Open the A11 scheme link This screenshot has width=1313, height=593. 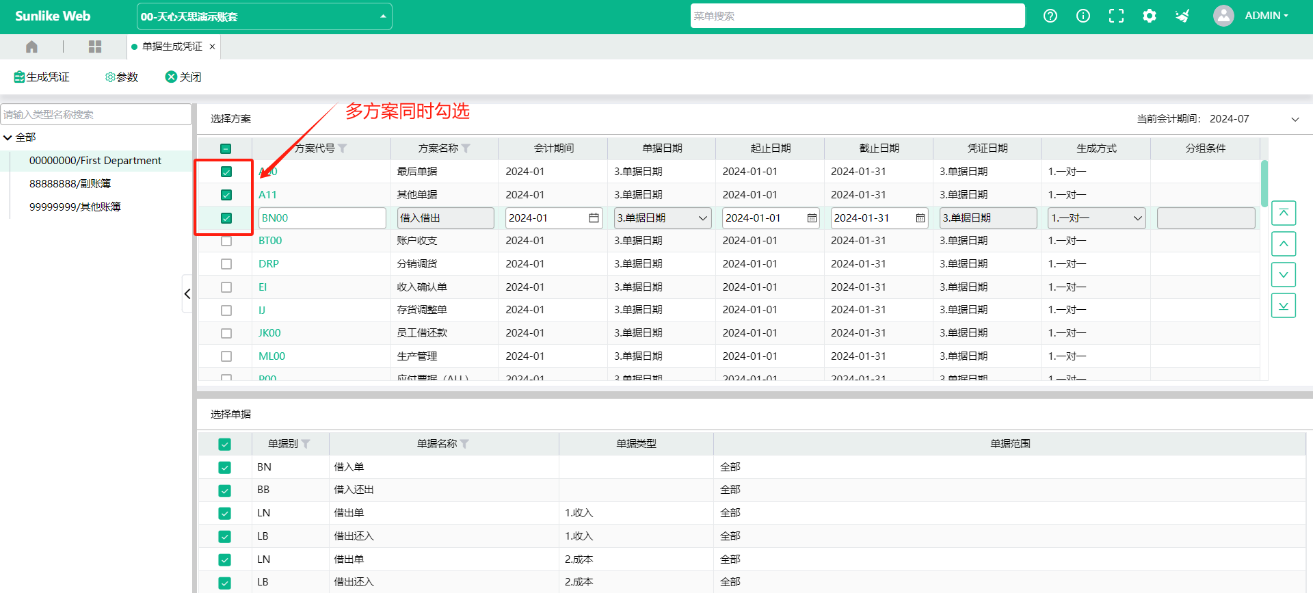(x=267, y=195)
